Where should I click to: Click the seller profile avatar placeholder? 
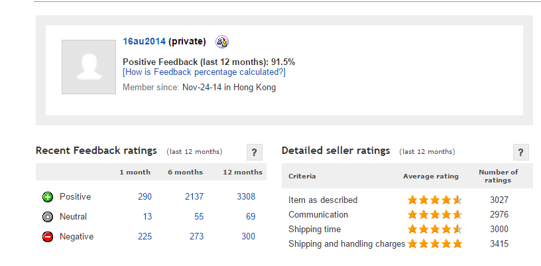(x=89, y=67)
